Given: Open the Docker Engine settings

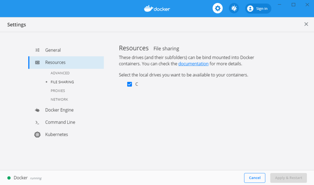Looking at the screenshot, I should 59,110.
